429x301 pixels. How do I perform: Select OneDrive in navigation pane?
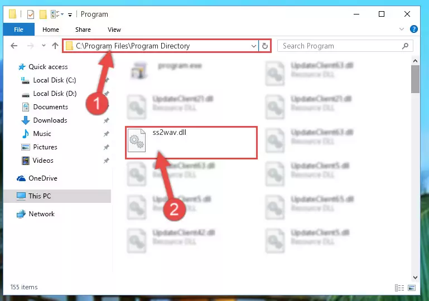[43, 178]
